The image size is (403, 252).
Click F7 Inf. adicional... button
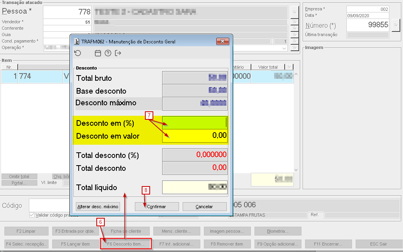pos(177,244)
